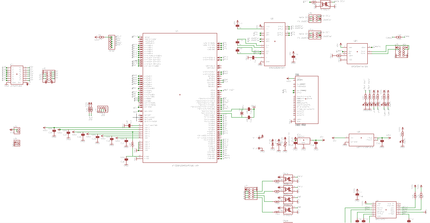Select the lowest optocoupler in the four-optocoupler stack
The width and height of the screenshot is (430, 223).
click(x=288, y=210)
